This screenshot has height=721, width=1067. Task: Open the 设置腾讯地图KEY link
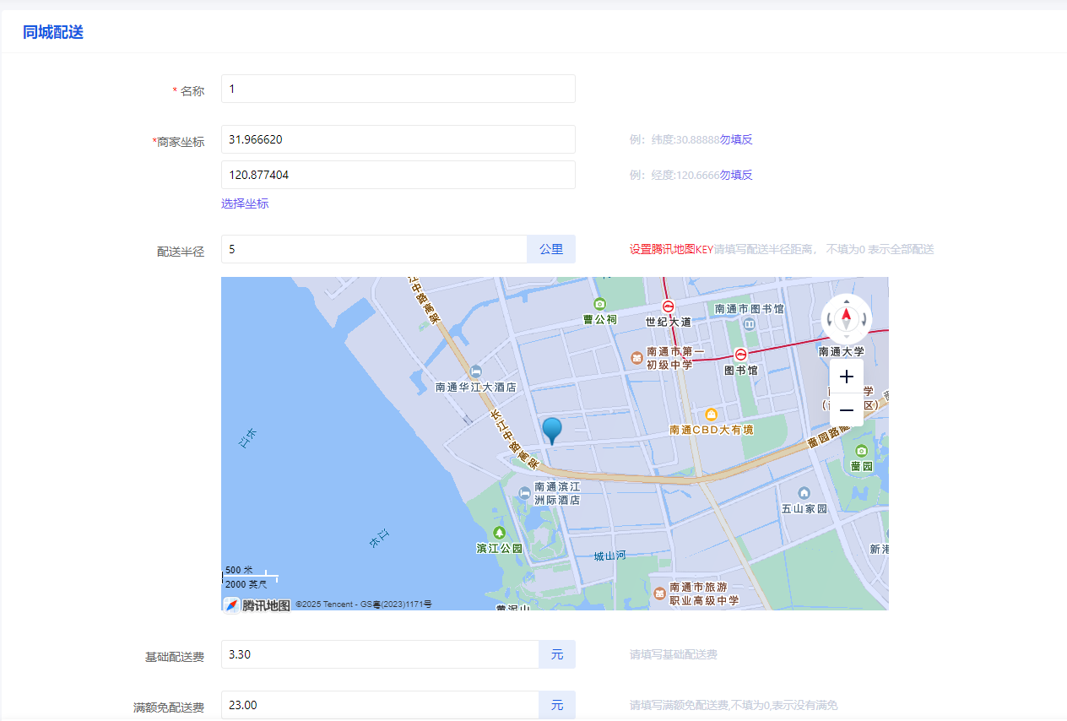point(671,249)
